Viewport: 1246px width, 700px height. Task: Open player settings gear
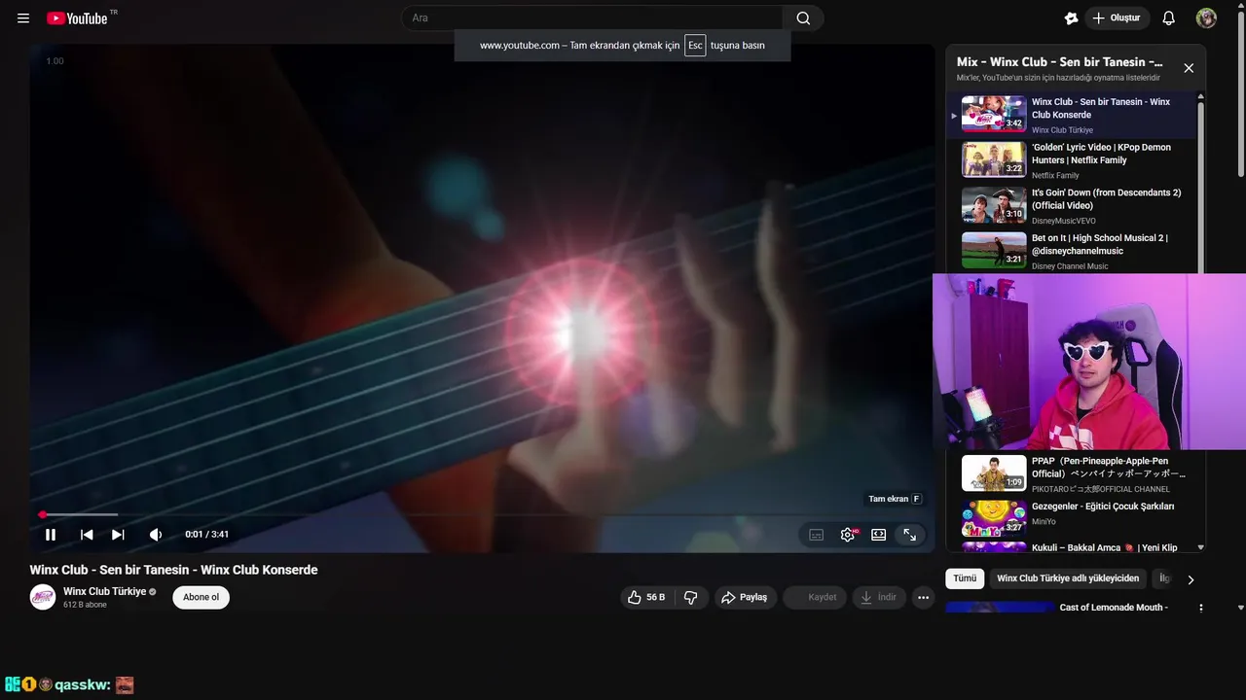tap(848, 535)
